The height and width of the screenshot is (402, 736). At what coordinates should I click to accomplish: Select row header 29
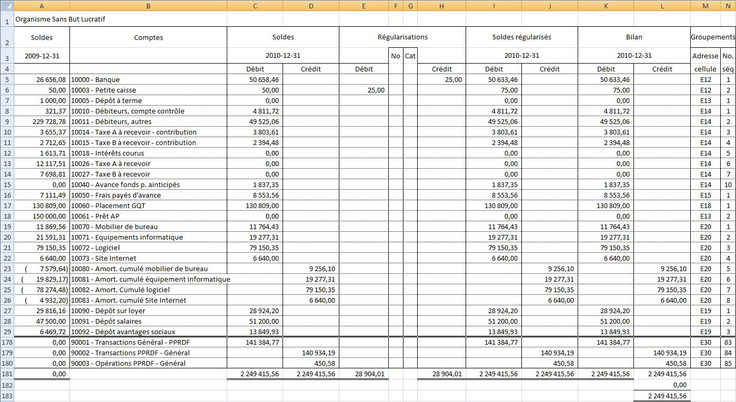point(7,332)
